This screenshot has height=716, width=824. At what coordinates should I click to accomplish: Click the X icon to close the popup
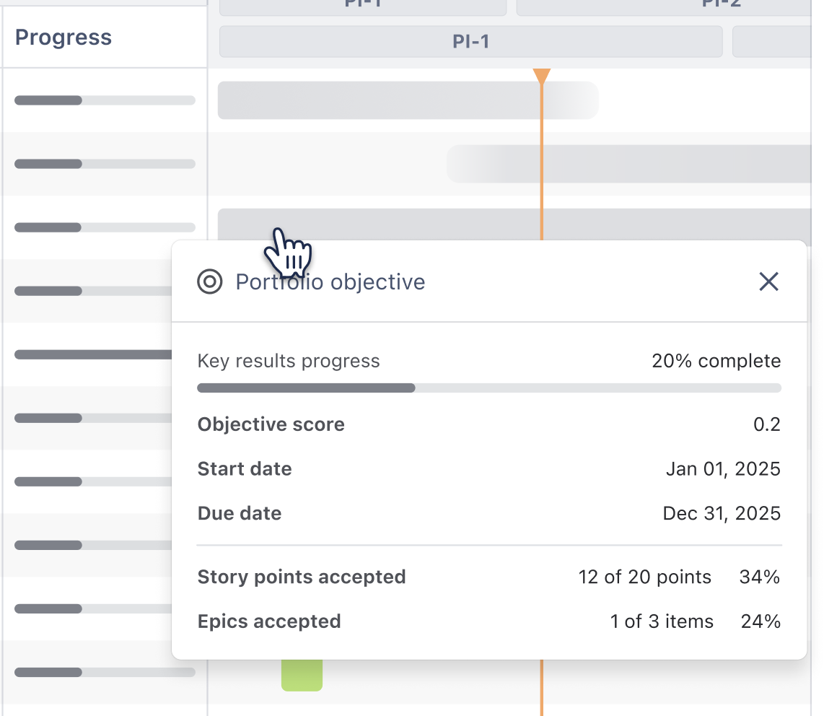pos(768,281)
